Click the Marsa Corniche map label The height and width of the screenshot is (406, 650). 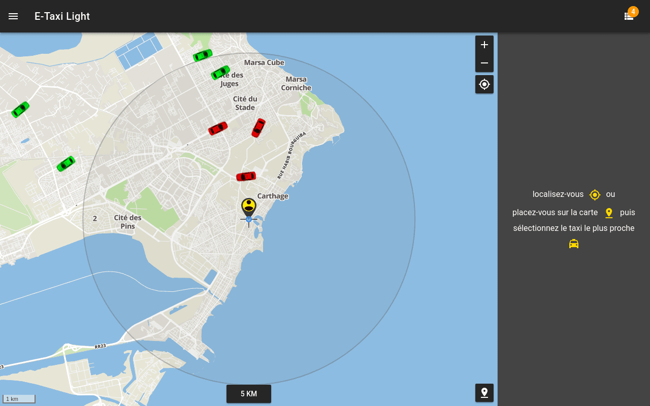(296, 84)
